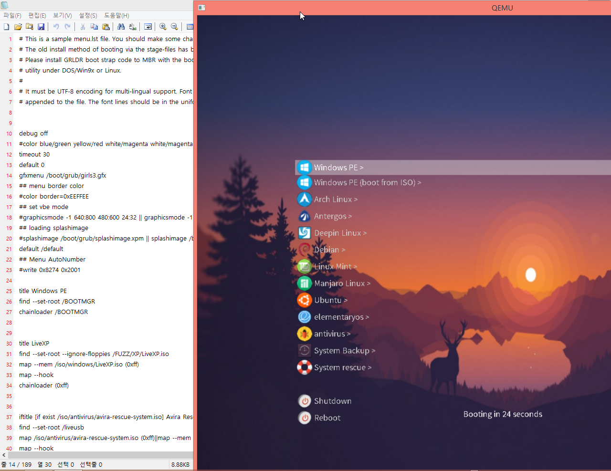This screenshot has height=471, width=611.
Task: Expand the elementaryos submenu label
Action: coord(341,317)
